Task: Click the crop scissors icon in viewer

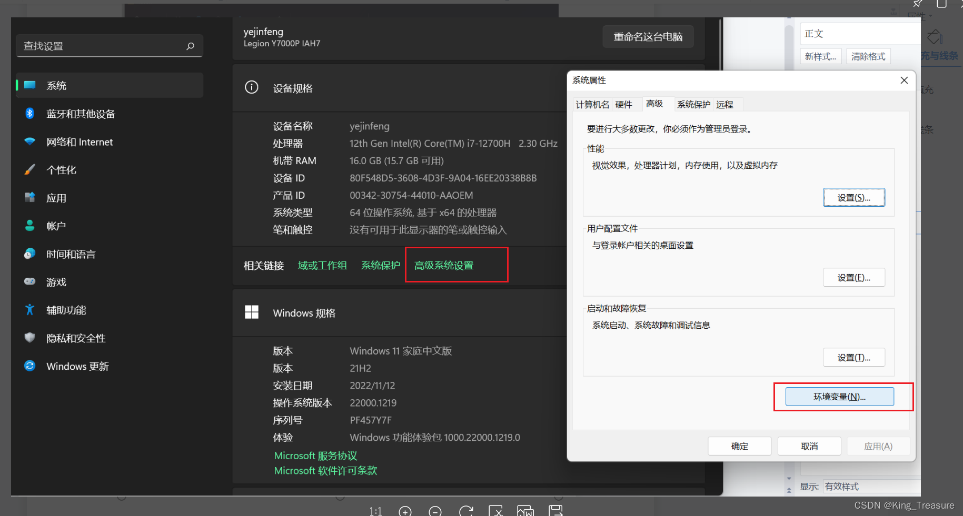Action: click(x=495, y=511)
